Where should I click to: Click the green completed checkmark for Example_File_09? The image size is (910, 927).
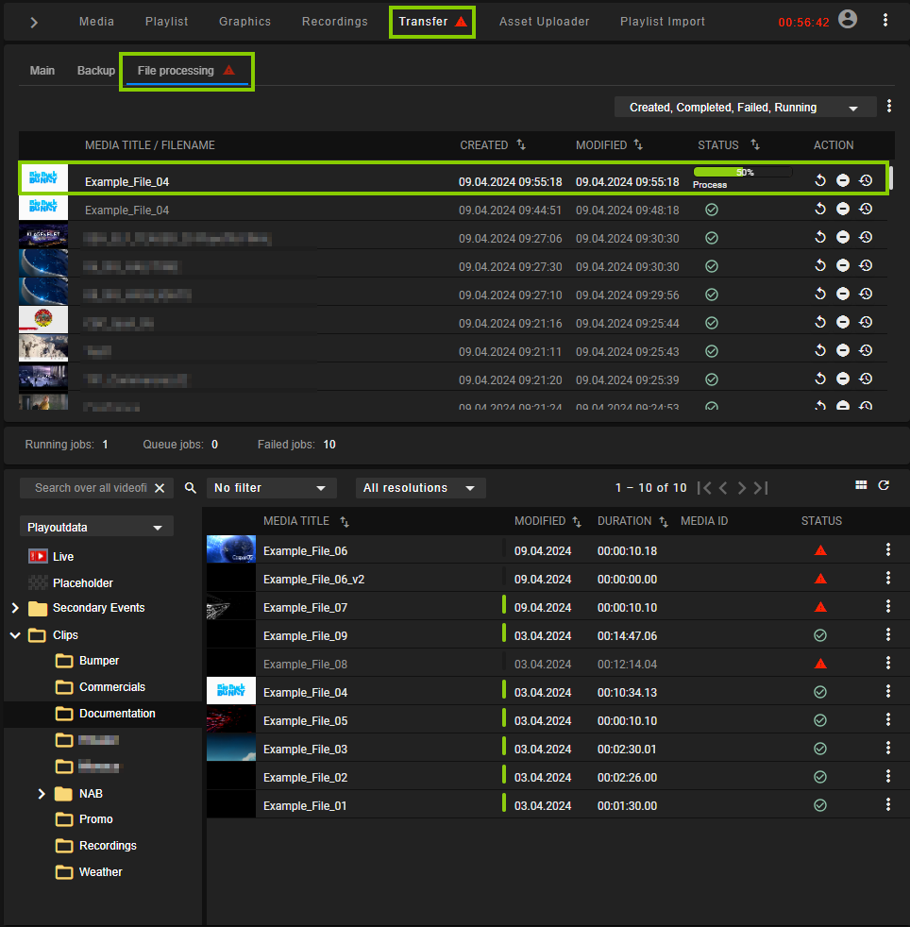[x=820, y=635]
